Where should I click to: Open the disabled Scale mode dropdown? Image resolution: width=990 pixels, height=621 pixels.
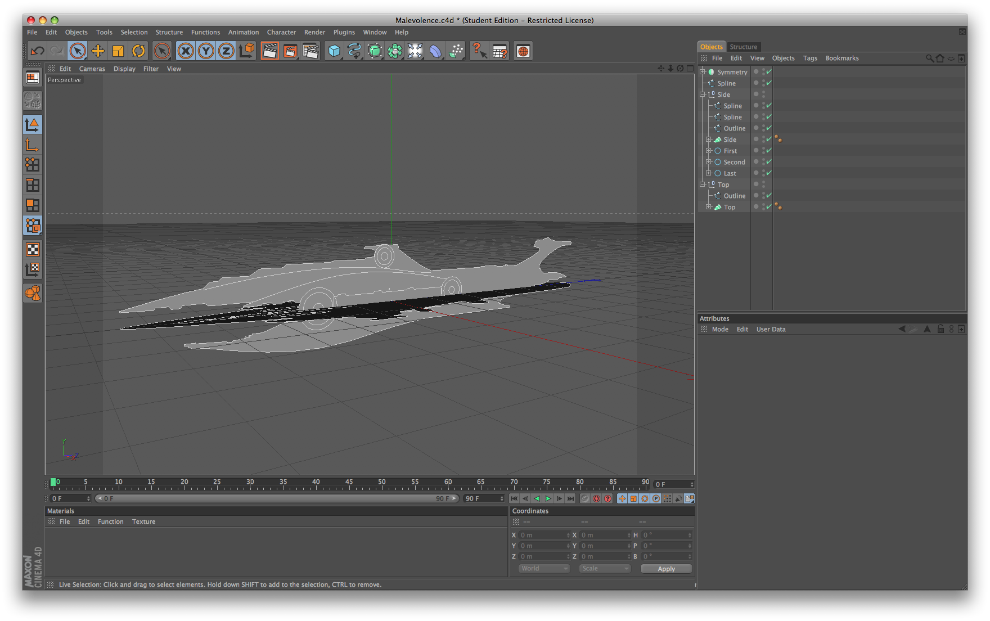pos(605,569)
